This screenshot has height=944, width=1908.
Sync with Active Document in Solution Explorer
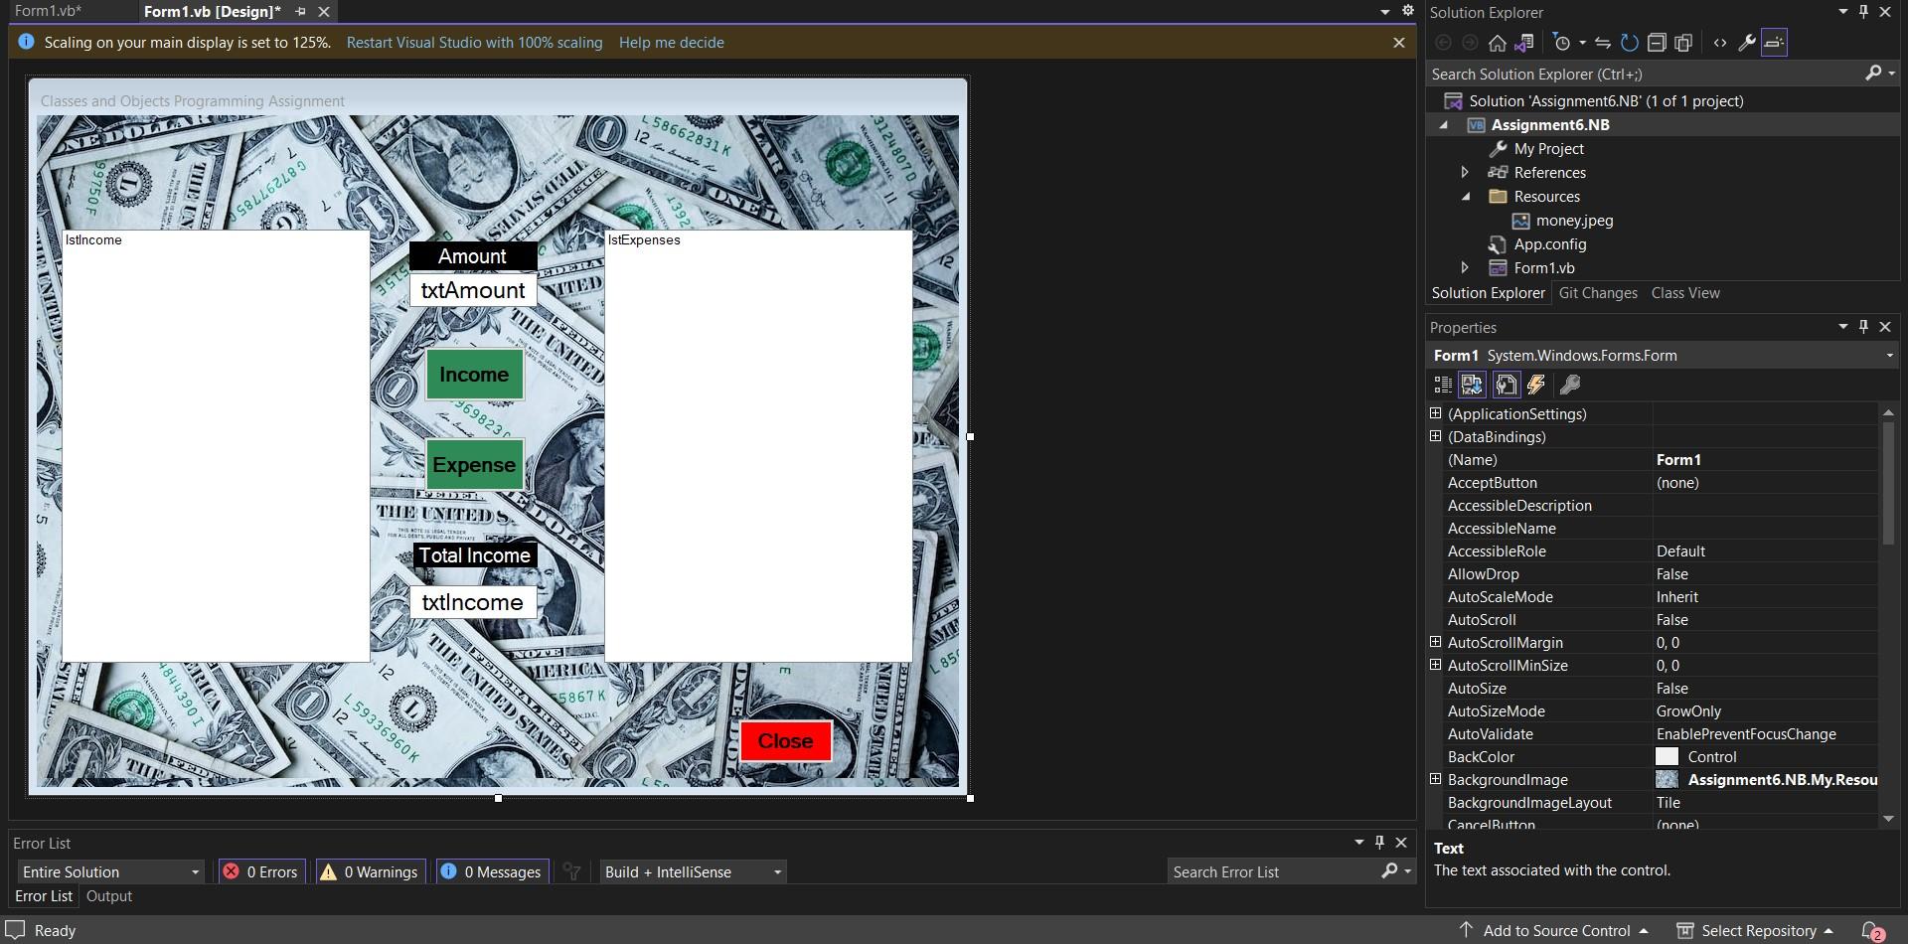click(x=1603, y=43)
